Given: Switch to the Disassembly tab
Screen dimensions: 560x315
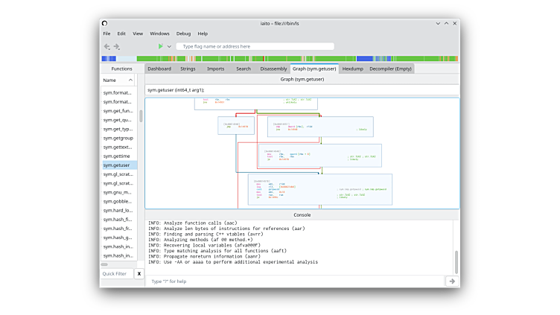Looking at the screenshot, I should pyautogui.click(x=273, y=69).
